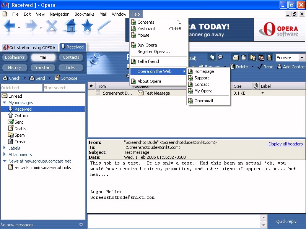Open the History panel button
Image resolution: width=306 pixels, height=229 pixels.
coord(15,68)
